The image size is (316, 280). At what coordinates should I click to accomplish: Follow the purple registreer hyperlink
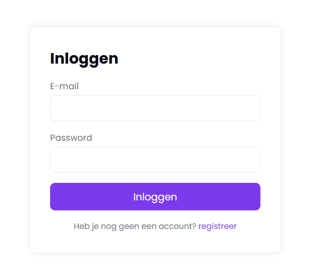[x=217, y=226]
